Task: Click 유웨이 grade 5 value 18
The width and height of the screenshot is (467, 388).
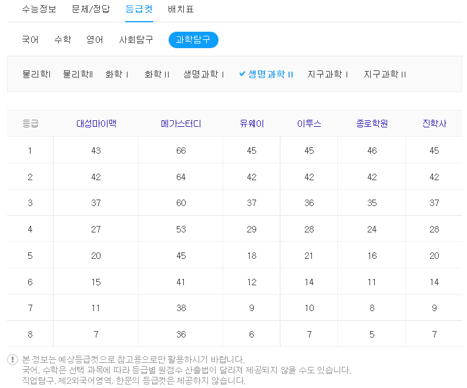Action: pyautogui.click(x=251, y=255)
